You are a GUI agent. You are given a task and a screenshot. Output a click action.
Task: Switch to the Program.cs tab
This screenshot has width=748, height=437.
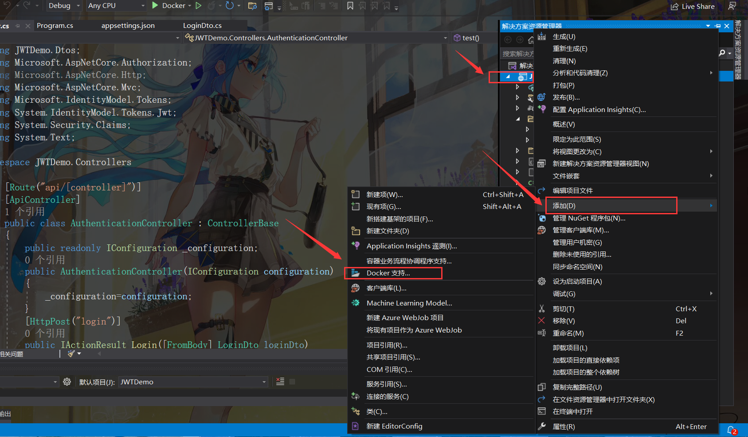pos(55,25)
